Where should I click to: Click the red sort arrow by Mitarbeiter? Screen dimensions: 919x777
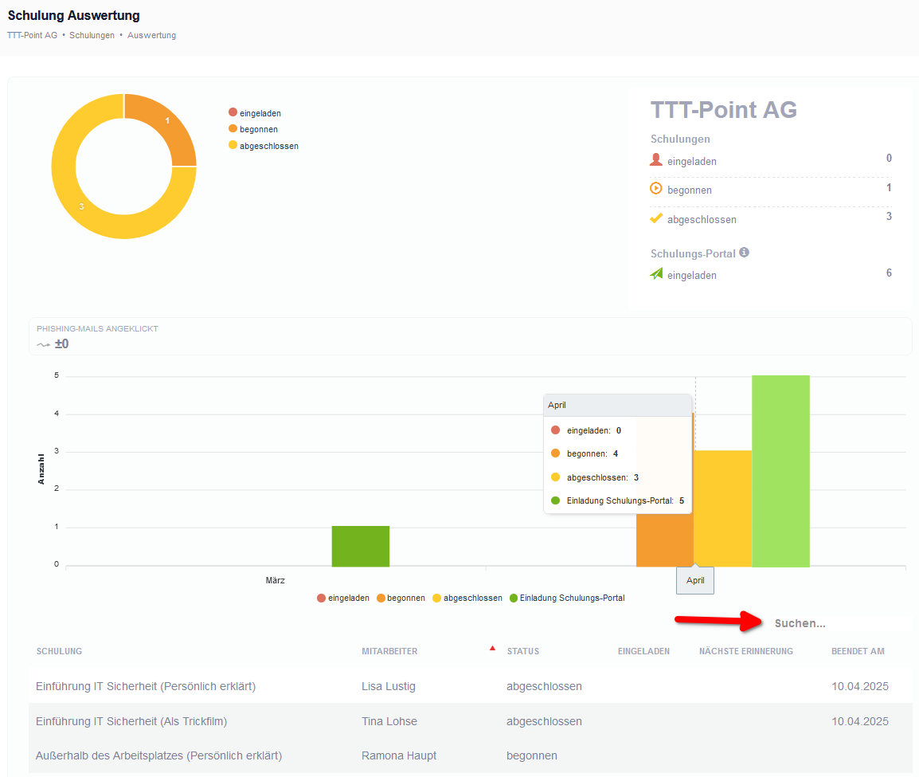492,648
